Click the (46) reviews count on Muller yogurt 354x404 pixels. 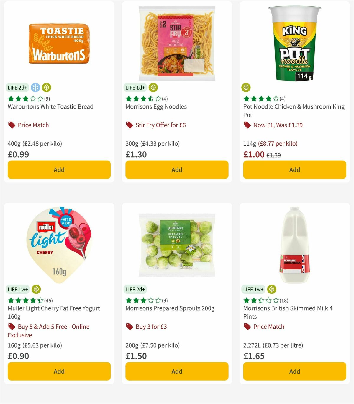click(49, 300)
